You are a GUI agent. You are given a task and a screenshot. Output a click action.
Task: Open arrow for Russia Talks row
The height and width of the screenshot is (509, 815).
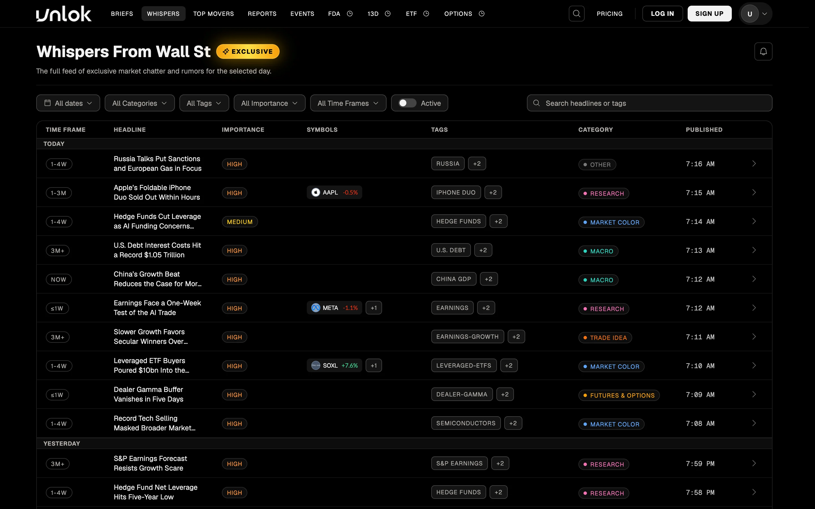(x=754, y=164)
